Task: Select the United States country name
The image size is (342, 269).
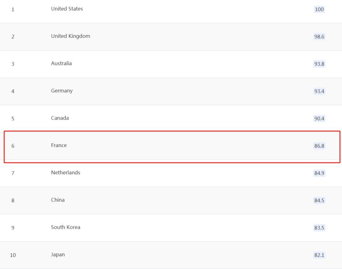Action: [67, 9]
